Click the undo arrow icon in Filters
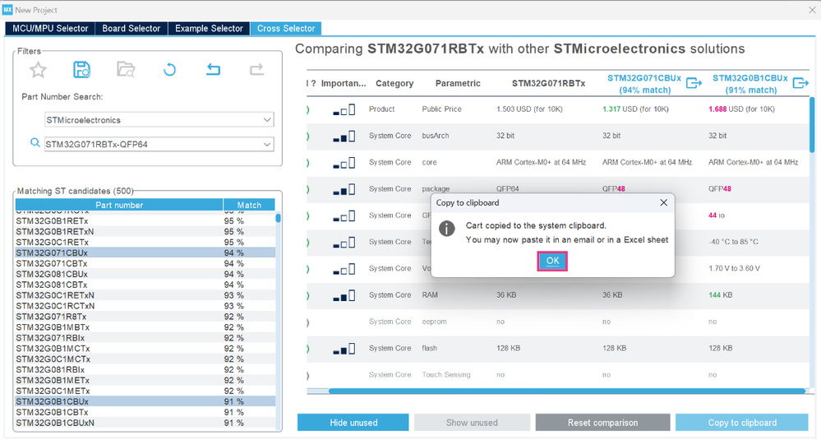Viewport: 821px width, 440px height. [x=213, y=69]
